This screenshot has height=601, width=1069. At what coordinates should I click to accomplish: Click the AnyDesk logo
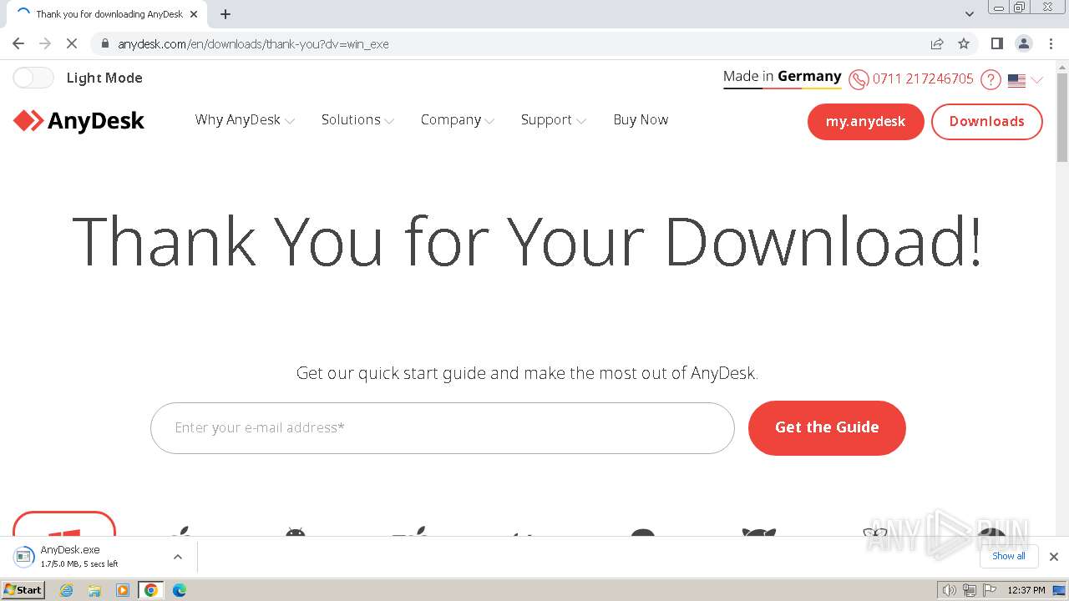coord(79,121)
